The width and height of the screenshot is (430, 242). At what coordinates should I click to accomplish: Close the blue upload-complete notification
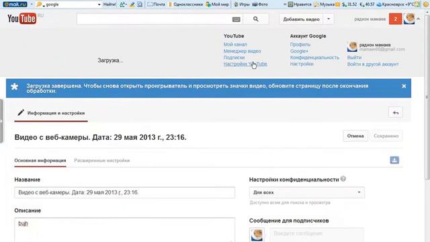pos(404,86)
